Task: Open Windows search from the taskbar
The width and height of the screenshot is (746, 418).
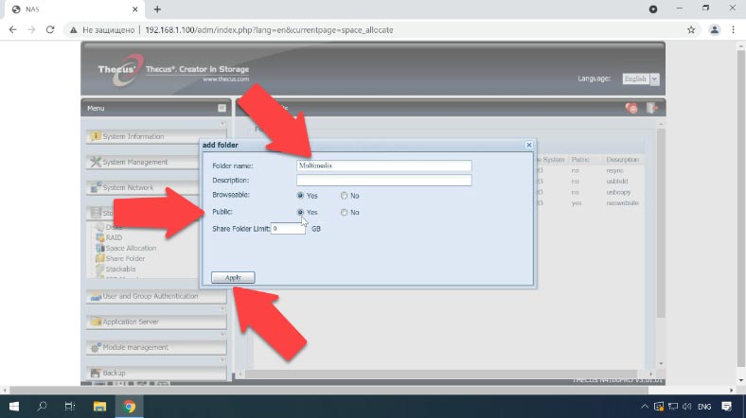Action: click(42, 407)
